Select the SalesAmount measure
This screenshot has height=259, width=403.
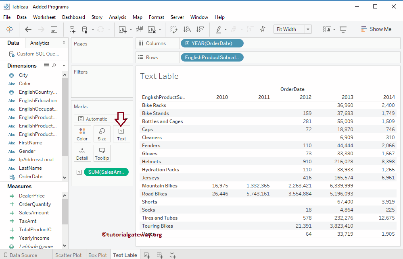[33, 213]
